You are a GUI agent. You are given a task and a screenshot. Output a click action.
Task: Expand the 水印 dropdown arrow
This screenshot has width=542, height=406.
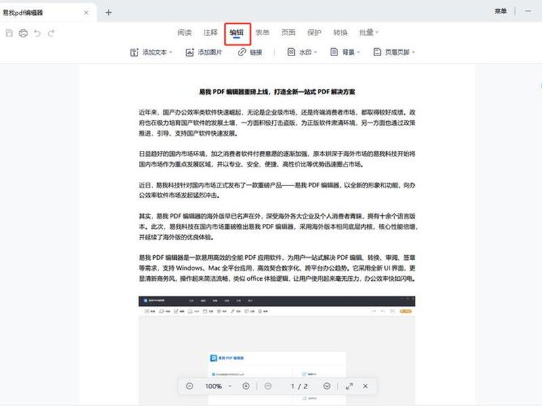[x=316, y=53]
